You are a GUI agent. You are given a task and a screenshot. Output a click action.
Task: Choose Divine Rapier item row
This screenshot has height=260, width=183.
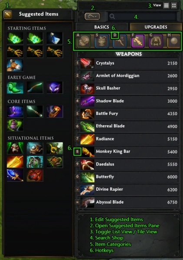pyautogui.click(x=129, y=189)
